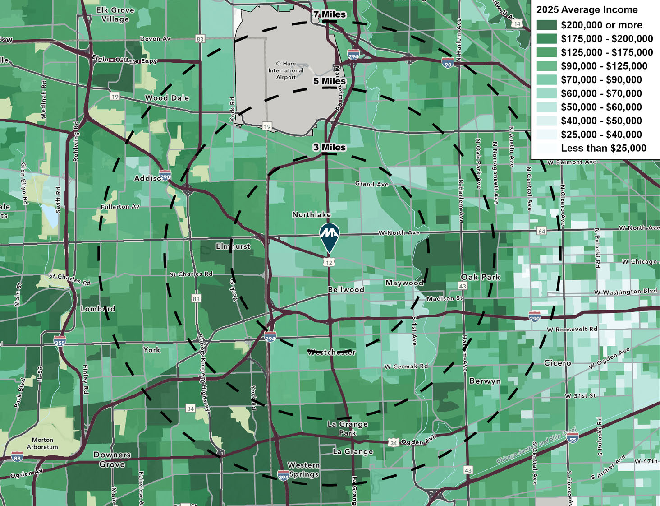Select the I-55 interstate shield
This screenshot has width=660, height=506.
(x=573, y=437)
